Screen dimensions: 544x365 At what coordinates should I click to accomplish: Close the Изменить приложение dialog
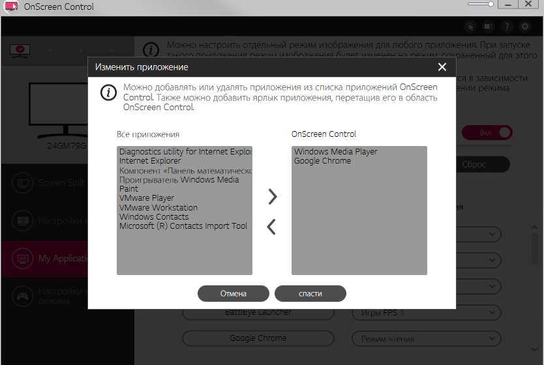442,67
